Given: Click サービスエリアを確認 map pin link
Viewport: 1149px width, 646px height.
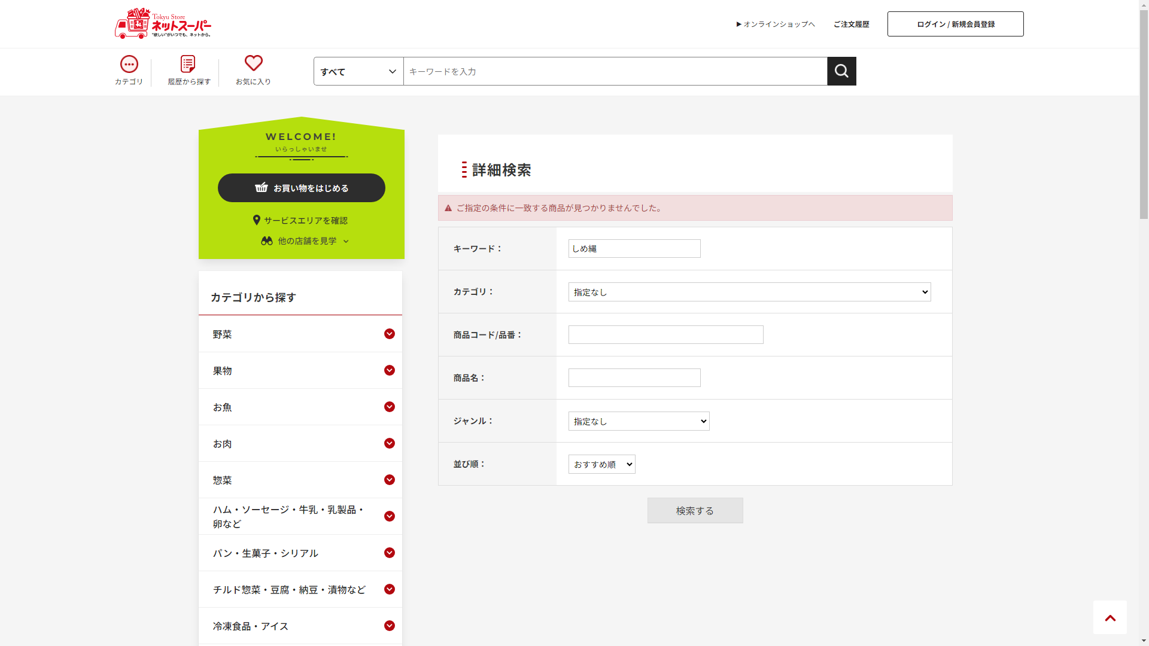Looking at the screenshot, I should (300, 220).
